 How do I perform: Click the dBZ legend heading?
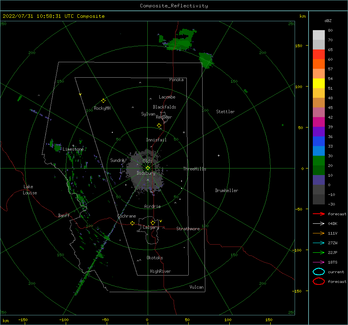pyautogui.click(x=328, y=20)
